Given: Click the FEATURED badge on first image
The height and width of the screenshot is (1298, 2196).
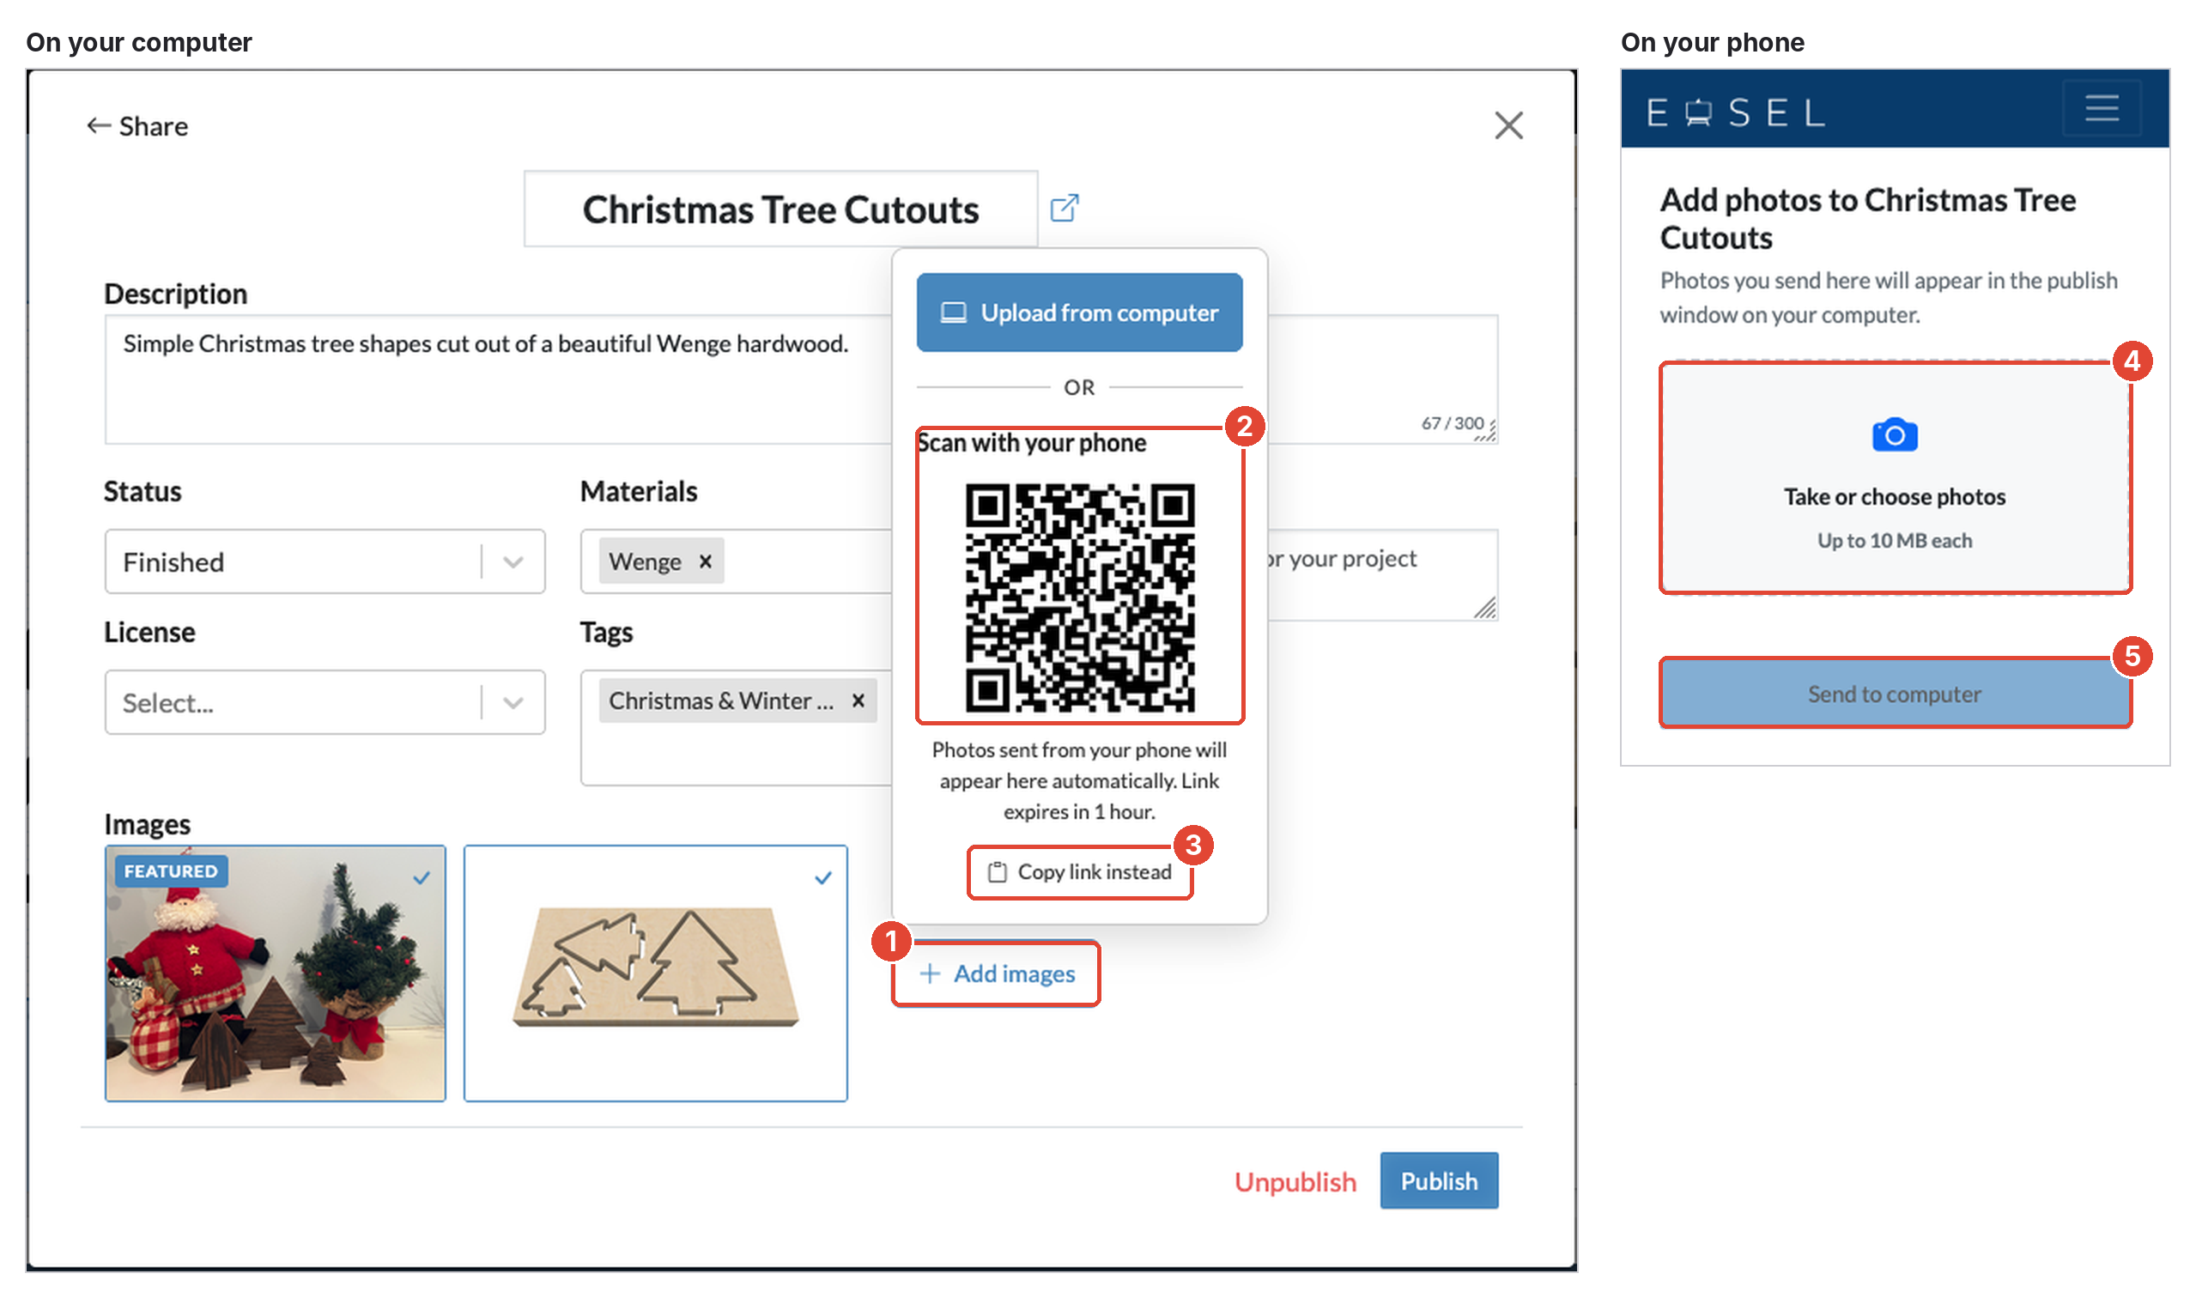Looking at the screenshot, I should (x=171, y=871).
